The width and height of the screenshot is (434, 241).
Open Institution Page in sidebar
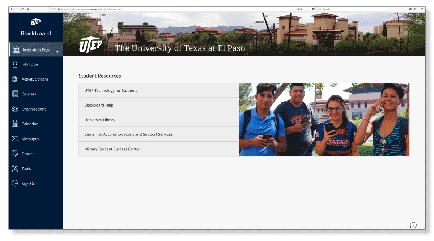click(x=36, y=50)
